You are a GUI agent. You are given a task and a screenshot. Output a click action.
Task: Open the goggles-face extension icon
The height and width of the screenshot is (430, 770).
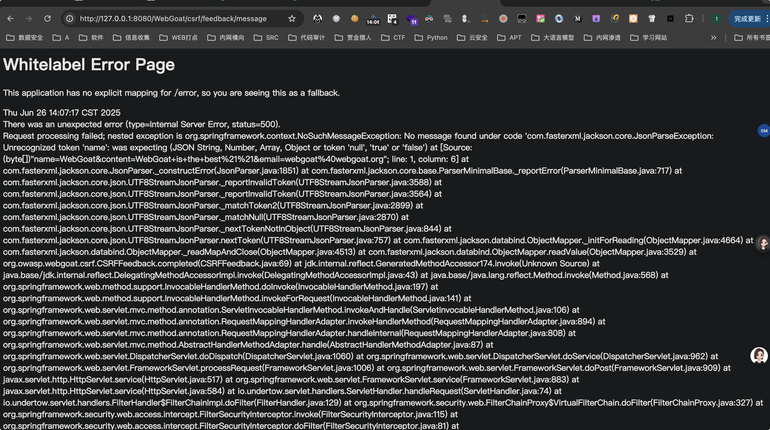[x=429, y=19]
